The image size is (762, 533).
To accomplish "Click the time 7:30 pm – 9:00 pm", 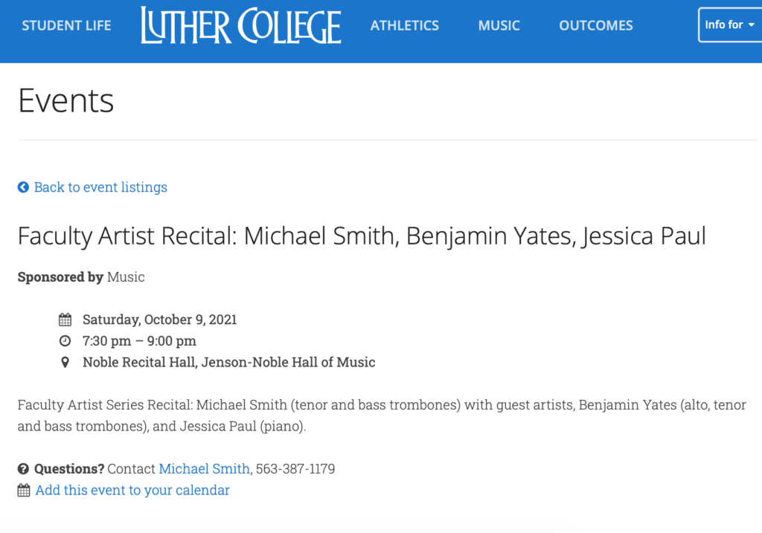I will tap(139, 340).
